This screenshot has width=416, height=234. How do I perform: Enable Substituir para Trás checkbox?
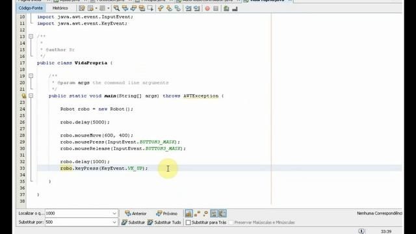[188, 222]
